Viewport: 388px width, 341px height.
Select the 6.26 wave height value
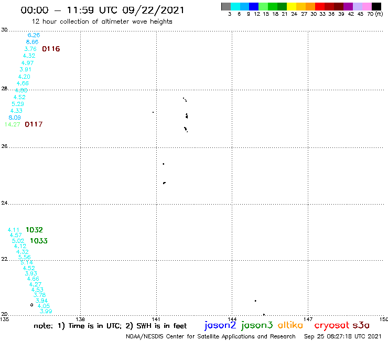(34, 35)
